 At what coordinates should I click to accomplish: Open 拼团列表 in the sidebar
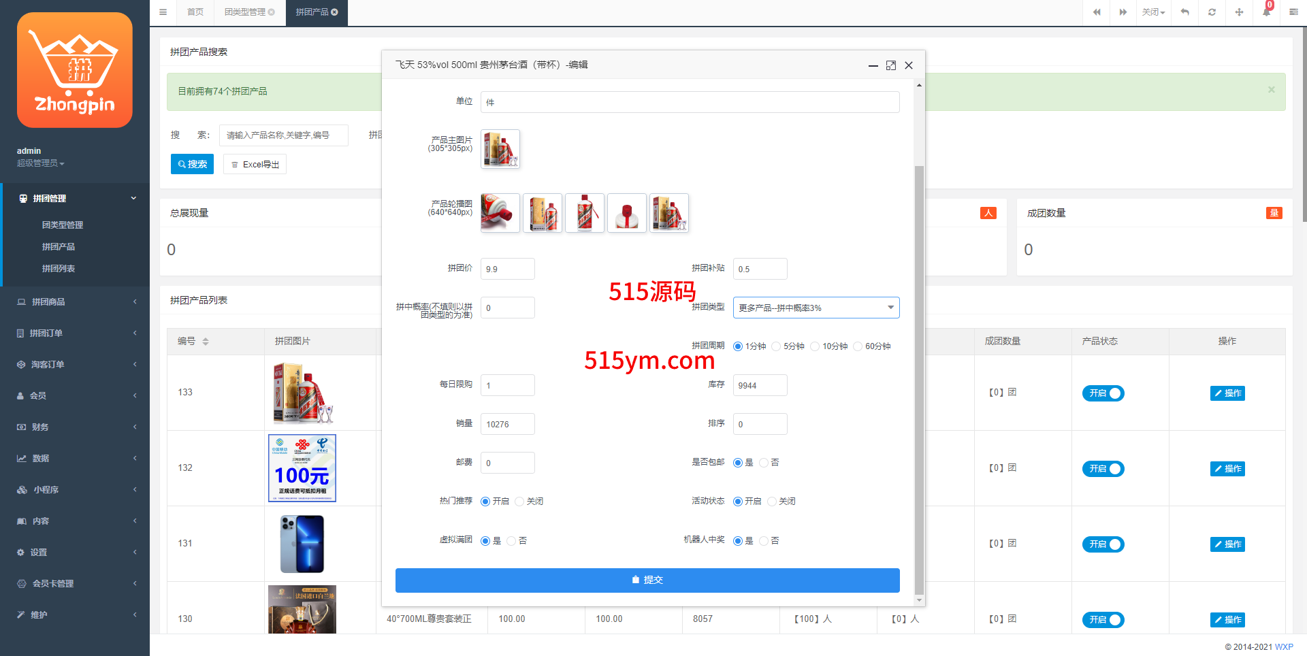59,269
